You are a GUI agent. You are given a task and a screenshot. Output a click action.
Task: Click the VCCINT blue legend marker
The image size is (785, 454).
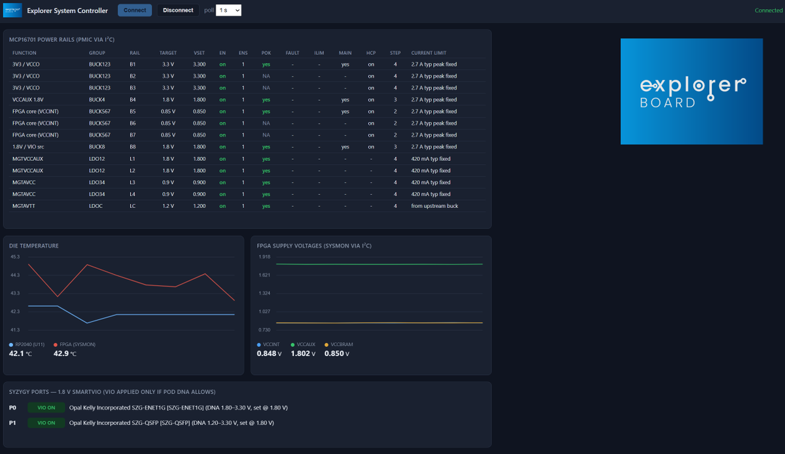point(259,344)
